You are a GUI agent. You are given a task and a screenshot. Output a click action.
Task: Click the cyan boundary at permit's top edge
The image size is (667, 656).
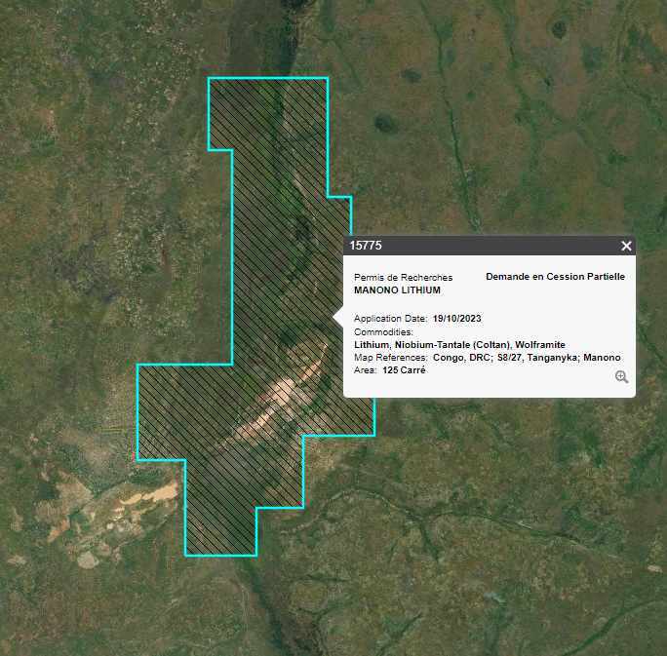[268, 78]
